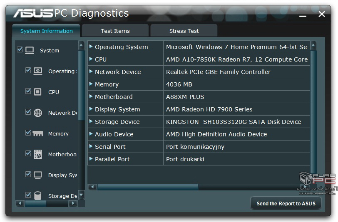The width and height of the screenshot is (338, 222).
Task: Click the sidebar horizontal scrollbar thumb
Action: click(x=35, y=203)
